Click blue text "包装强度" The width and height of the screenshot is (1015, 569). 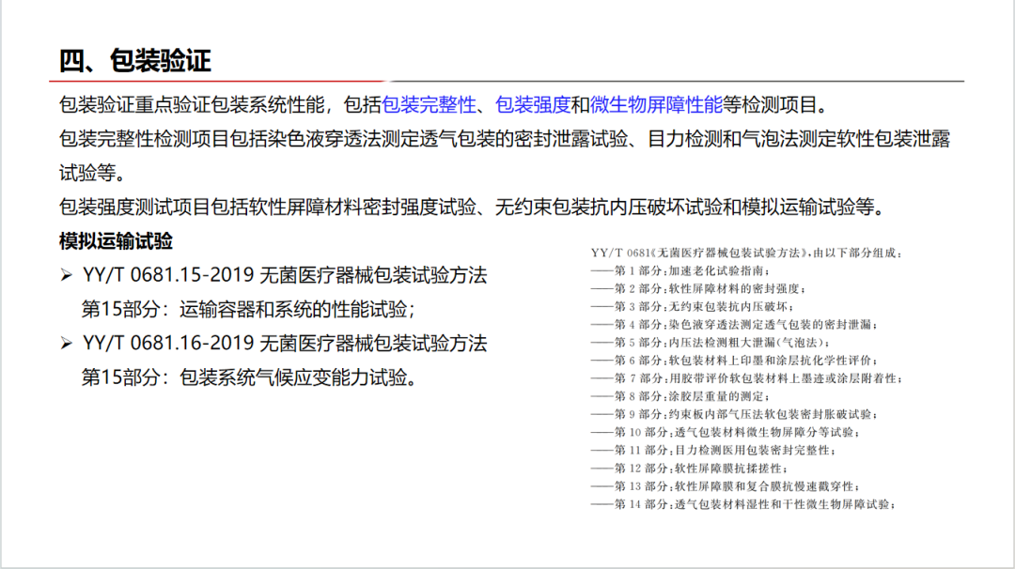point(533,104)
